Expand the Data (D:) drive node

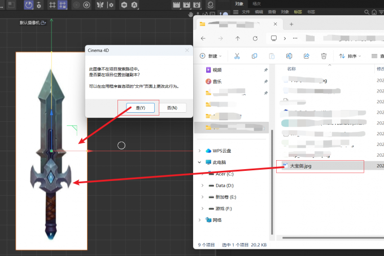[x=203, y=186]
